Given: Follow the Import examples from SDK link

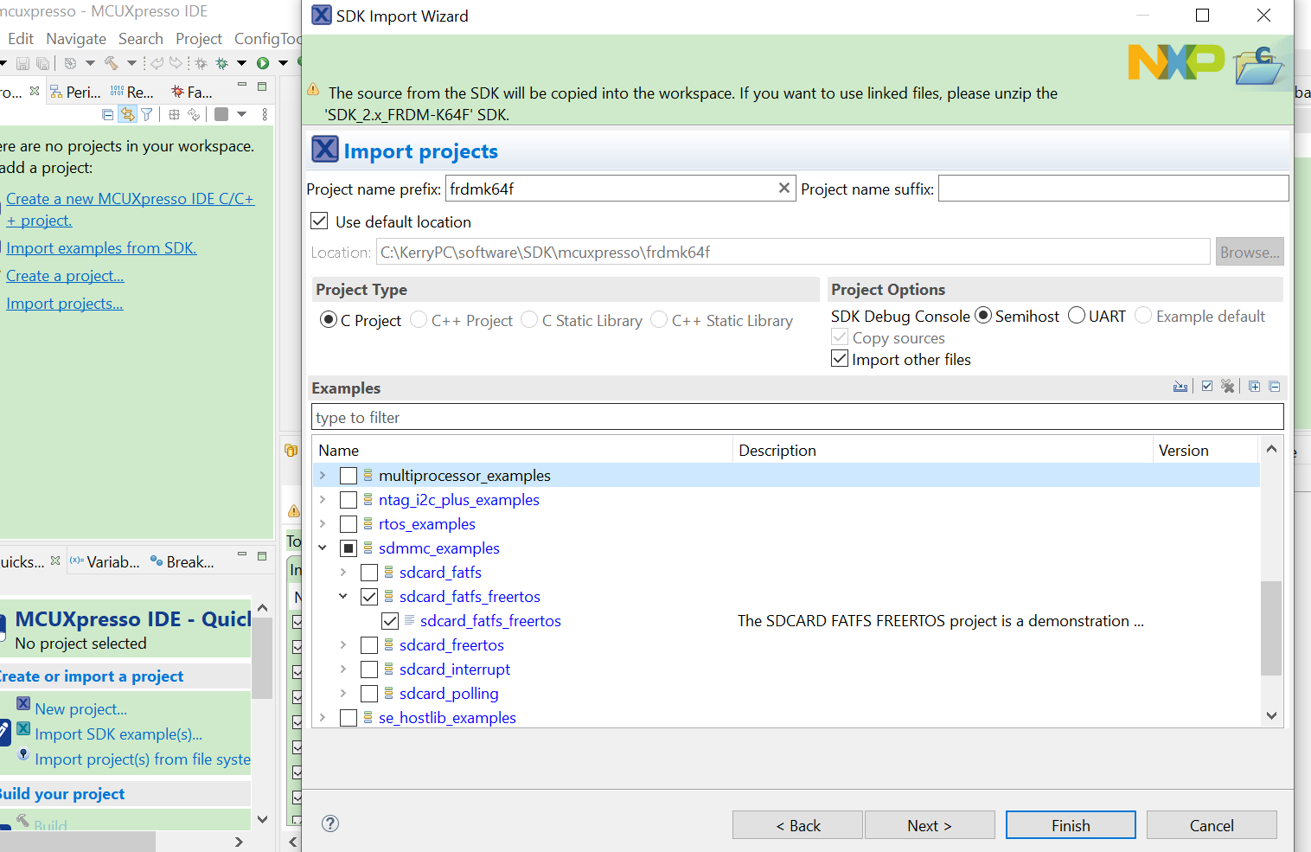Looking at the screenshot, I should tap(101, 247).
